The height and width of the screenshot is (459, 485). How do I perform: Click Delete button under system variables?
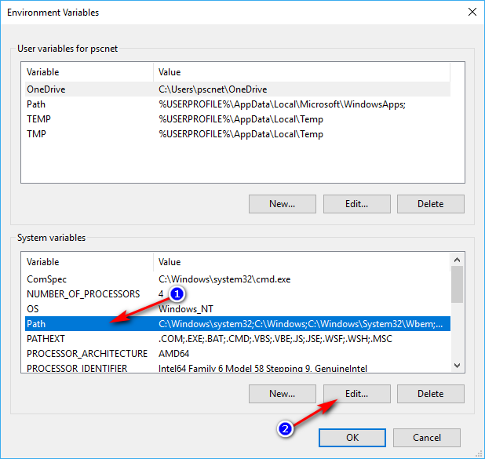point(430,393)
